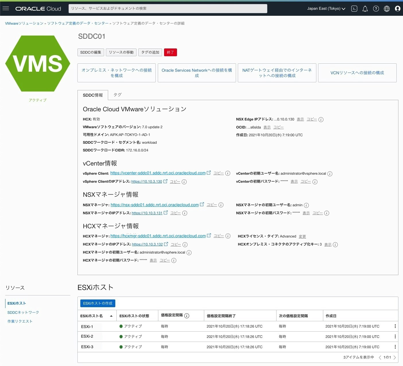403x366 pixels.
Task: Open VCNリソースへの接続の構成 card
Action: tap(357, 73)
